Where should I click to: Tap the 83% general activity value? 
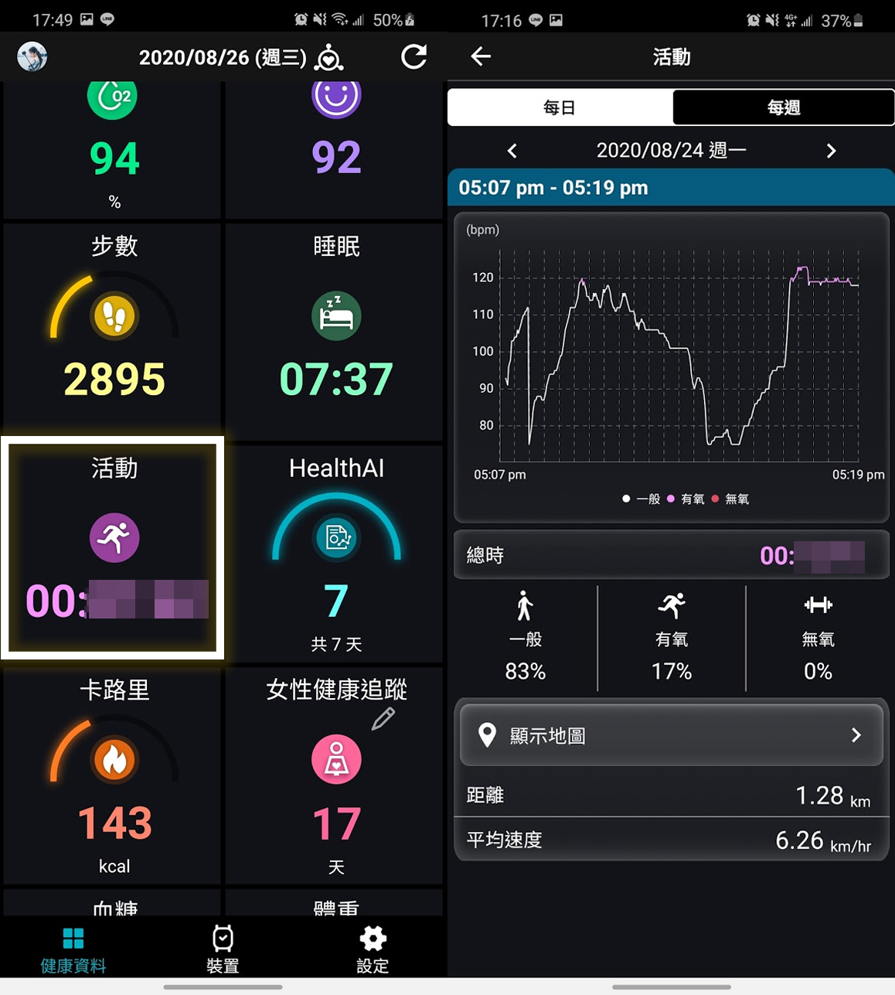(x=526, y=671)
